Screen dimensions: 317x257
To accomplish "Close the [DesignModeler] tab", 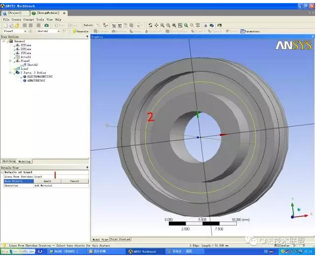I will click(x=64, y=13).
